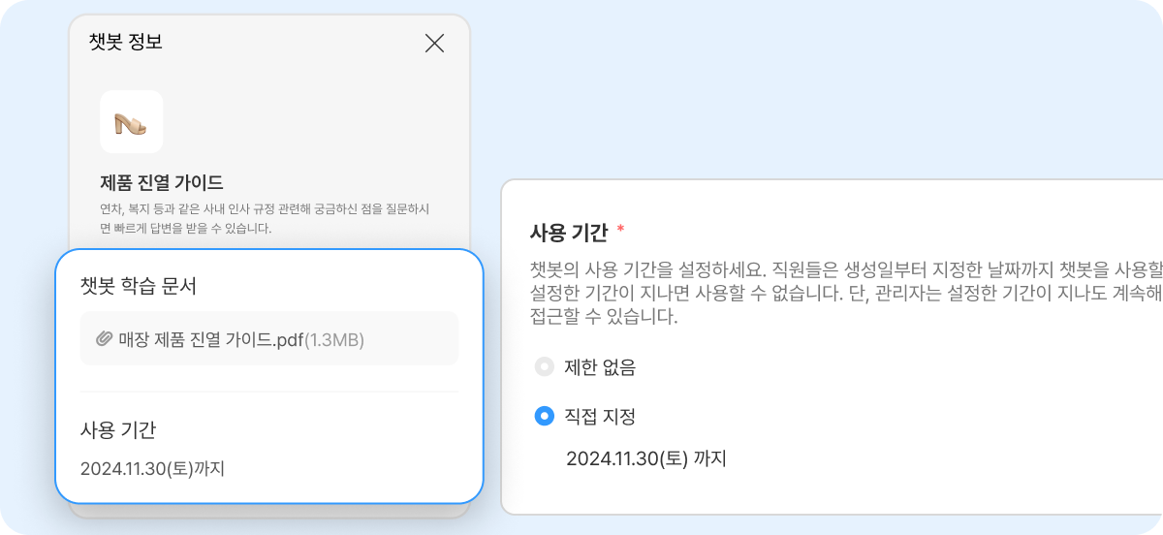This screenshot has height=535, width=1163.
Task: Click the 챗봇 정보 panel title
Action: pyautogui.click(x=125, y=42)
